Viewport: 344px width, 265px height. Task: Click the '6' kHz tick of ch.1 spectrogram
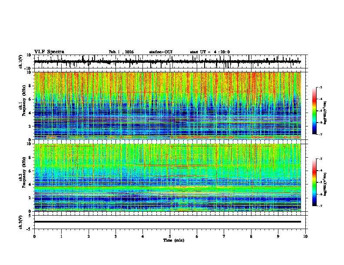30,99
